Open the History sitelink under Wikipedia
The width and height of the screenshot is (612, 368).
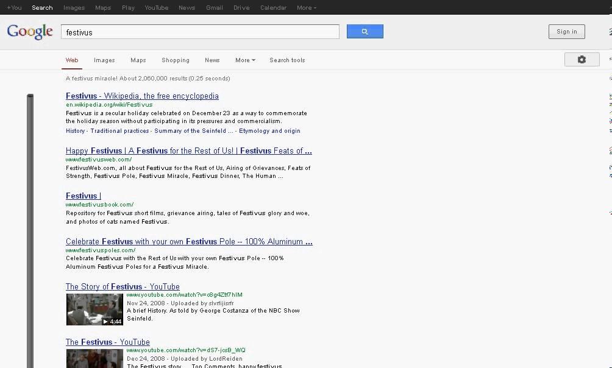coord(75,131)
